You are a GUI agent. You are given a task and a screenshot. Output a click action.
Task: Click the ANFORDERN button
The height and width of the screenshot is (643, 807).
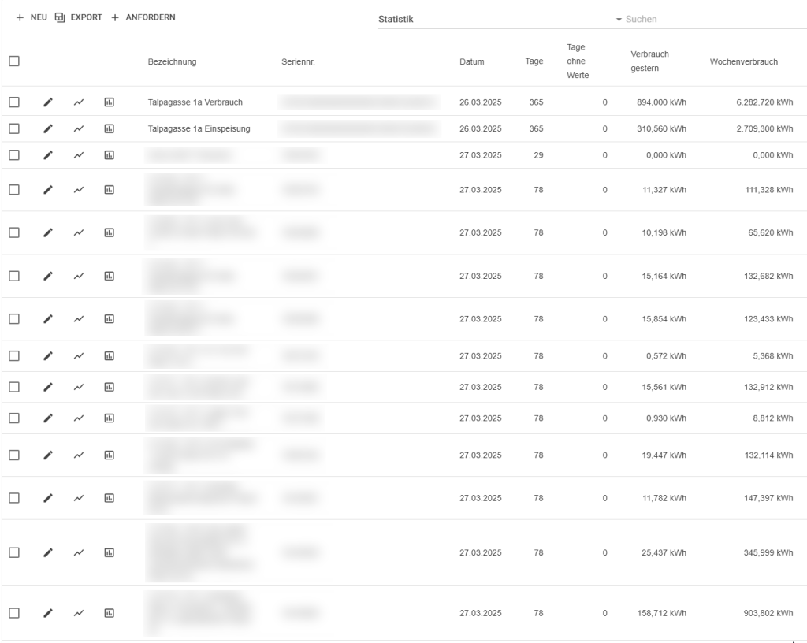coord(143,17)
